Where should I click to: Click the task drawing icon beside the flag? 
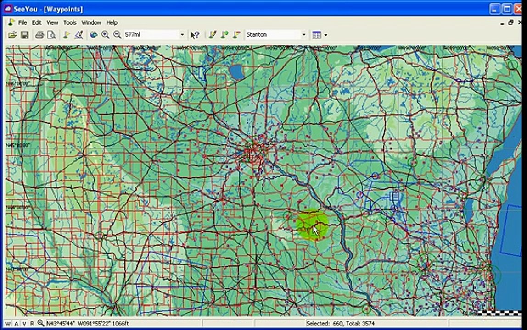[78, 34]
